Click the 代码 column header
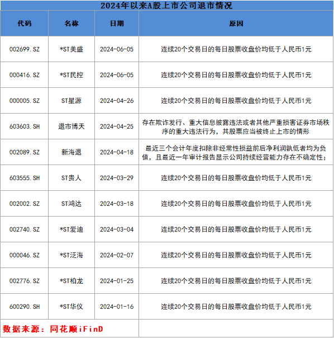334x338 pixels. (x=25, y=24)
